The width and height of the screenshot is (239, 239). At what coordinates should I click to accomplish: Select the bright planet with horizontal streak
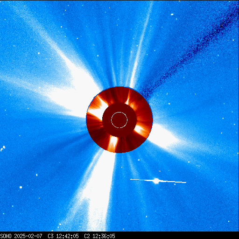[156, 181]
